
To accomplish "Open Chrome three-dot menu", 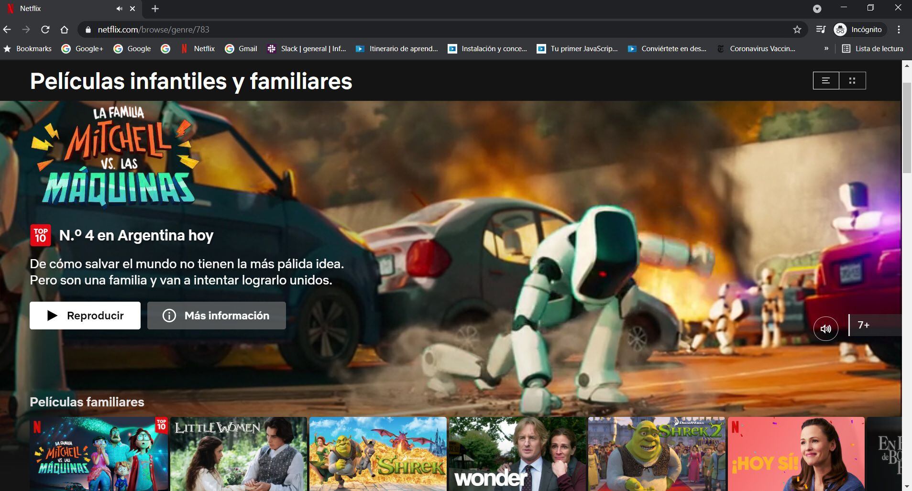I will (x=899, y=30).
